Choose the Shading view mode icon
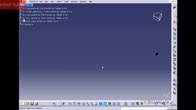The width and height of the screenshot is (196, 110). click(x=110, y=104)
